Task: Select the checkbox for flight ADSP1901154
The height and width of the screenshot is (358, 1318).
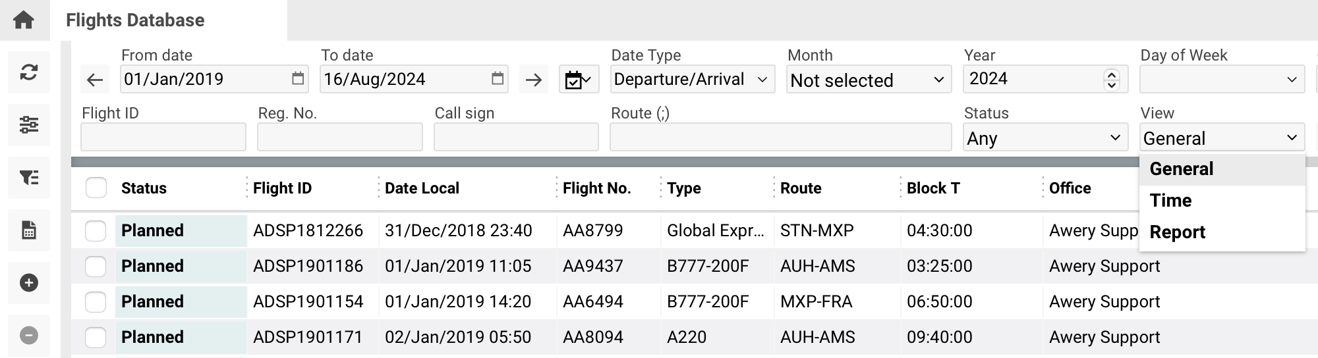Action: (x=96, y=301)
